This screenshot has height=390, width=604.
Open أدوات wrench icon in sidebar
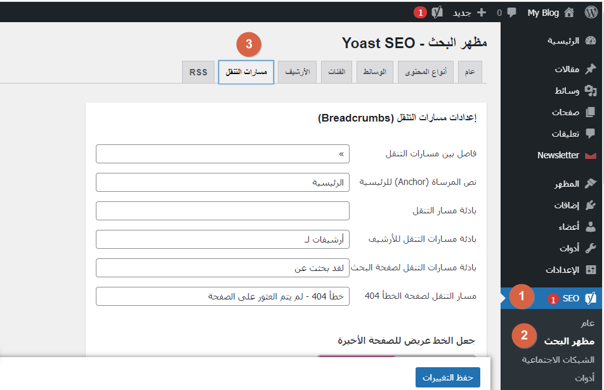(x=591, y=248)
